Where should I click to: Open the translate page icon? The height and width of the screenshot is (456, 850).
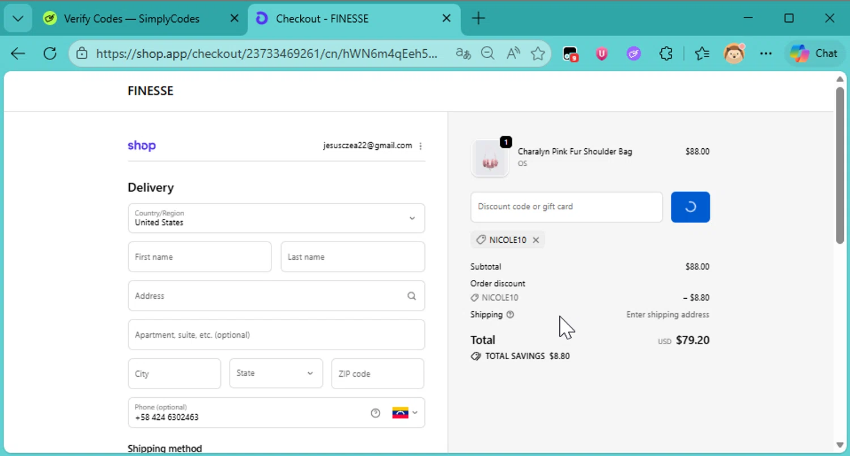[464, 54]
